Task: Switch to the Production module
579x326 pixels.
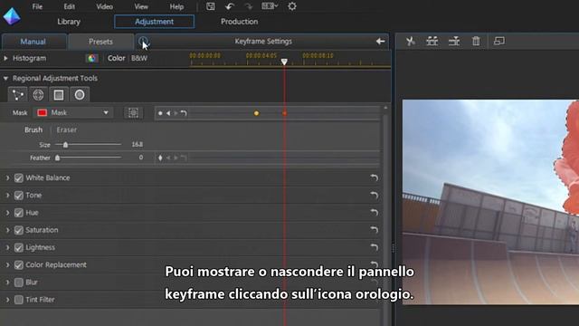Action: pos(239,22)
